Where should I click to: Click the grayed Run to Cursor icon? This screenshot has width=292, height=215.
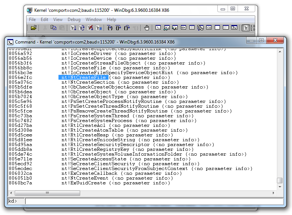coord(135,28)
